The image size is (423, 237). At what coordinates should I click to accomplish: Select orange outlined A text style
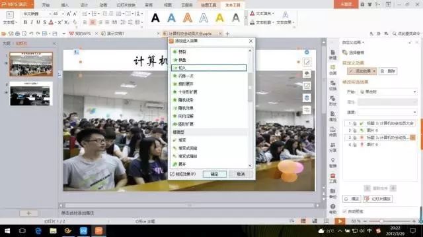pos(188,18)
